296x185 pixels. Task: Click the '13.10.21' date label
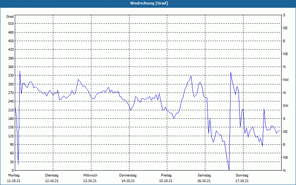coord(90,181)
